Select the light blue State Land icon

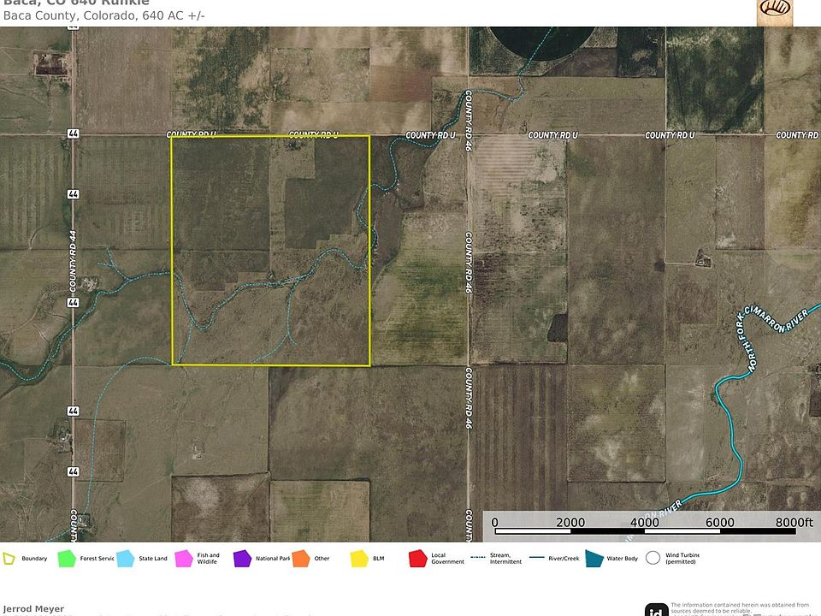[x=126, y=559]
